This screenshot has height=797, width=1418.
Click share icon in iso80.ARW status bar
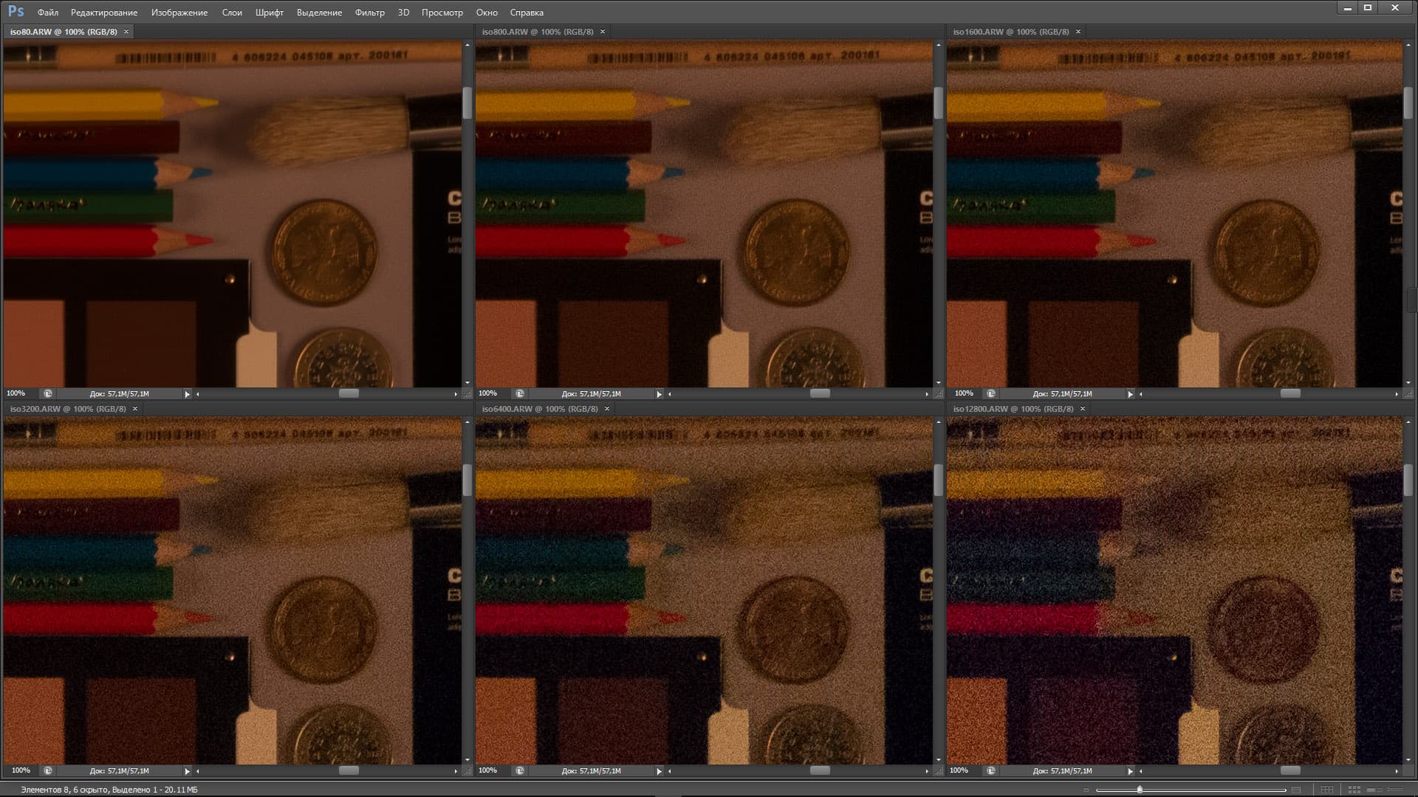coord(48,394)
